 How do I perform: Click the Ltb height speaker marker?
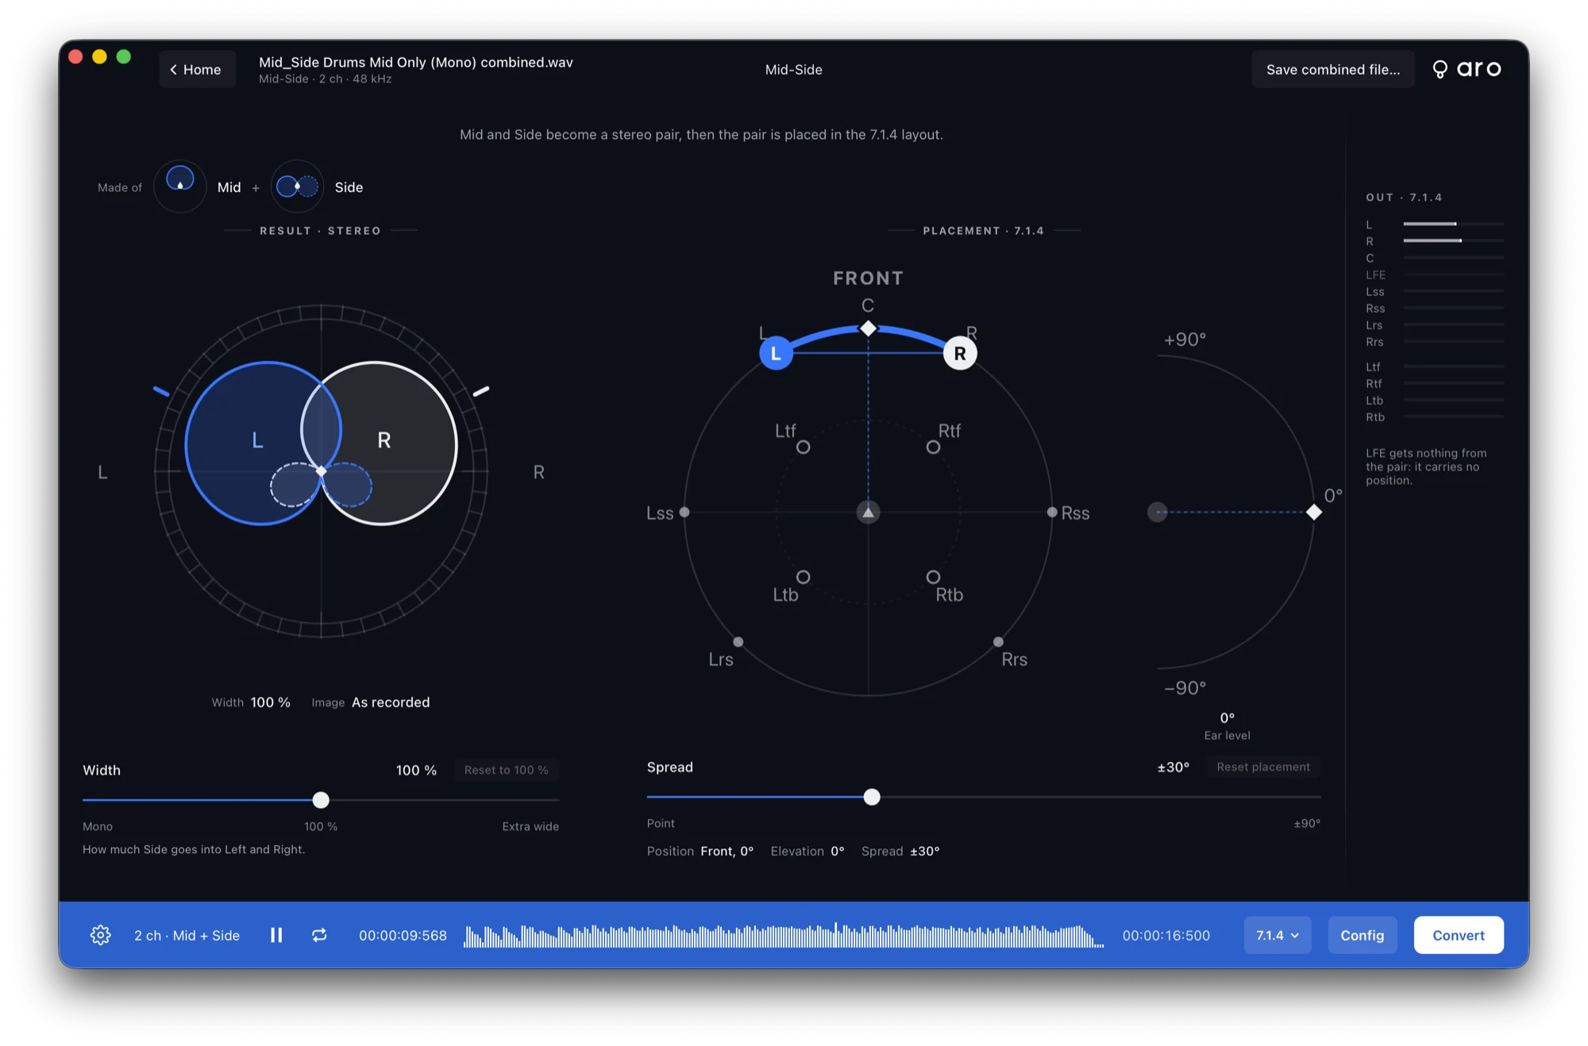[804, 577]
